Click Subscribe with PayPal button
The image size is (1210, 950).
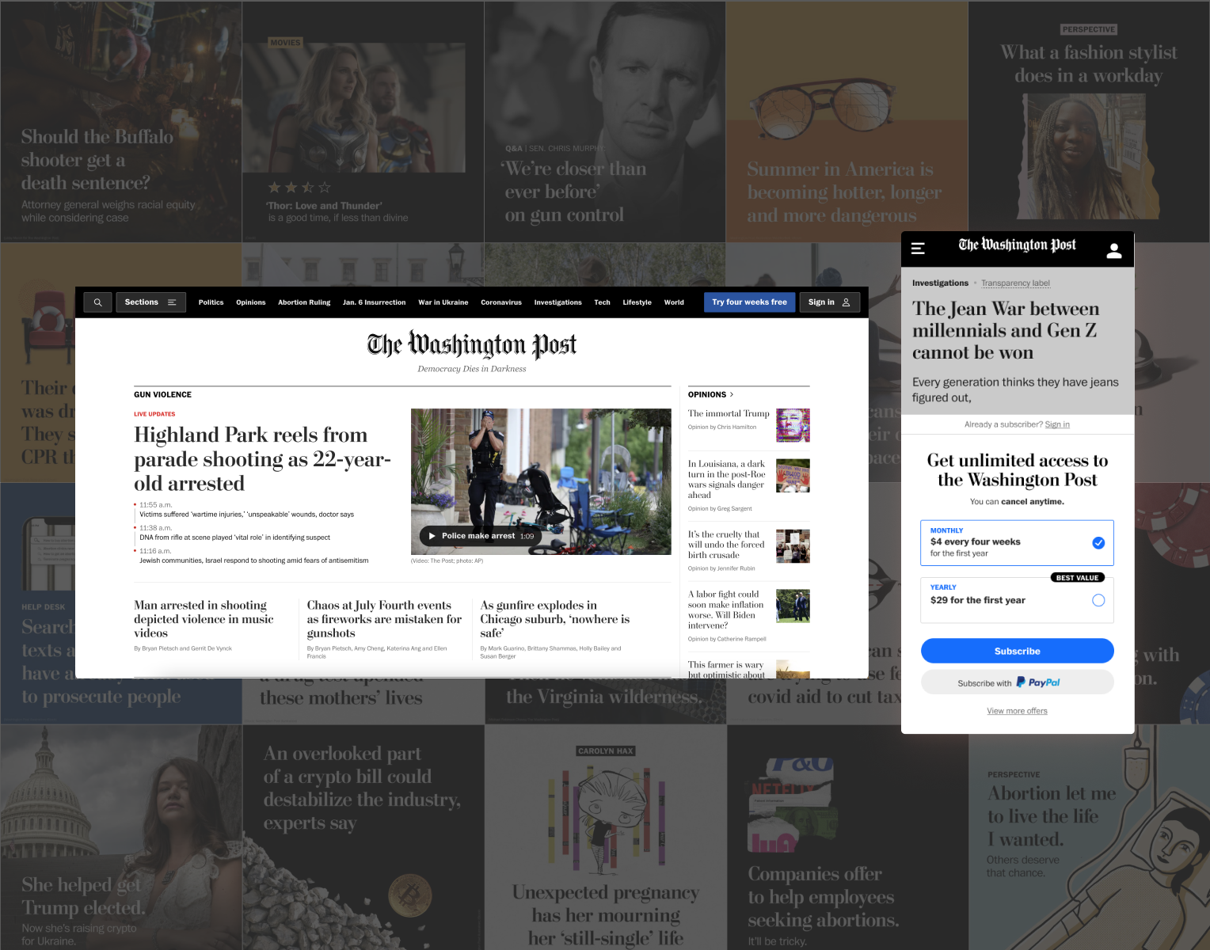(x=1017, y=682)
